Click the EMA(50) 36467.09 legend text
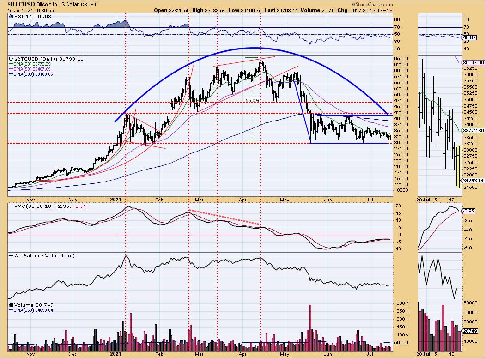The height and width of the screenshot is (358, 485). 32,69
